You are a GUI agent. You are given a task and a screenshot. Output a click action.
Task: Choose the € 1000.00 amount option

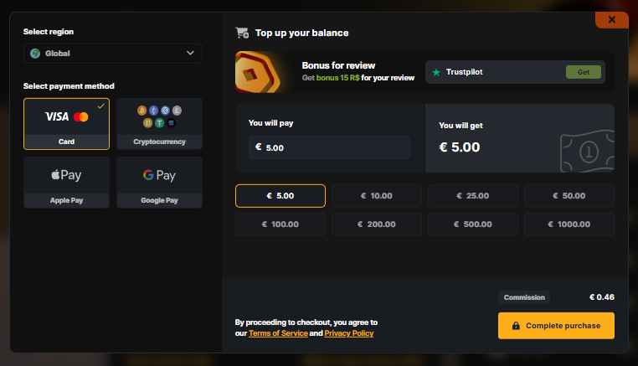(569, 224)
